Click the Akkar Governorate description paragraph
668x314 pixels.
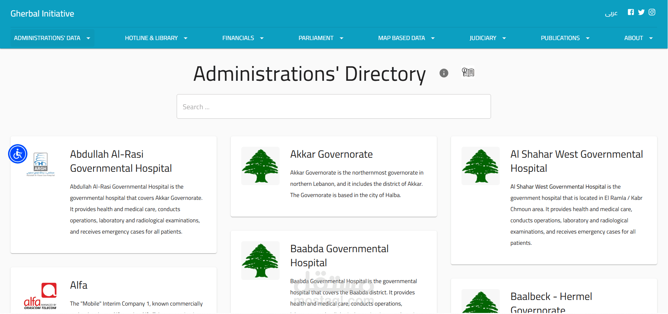[357, 184]
